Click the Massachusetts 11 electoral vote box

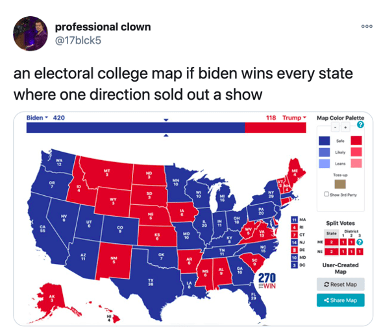(294, 220)
